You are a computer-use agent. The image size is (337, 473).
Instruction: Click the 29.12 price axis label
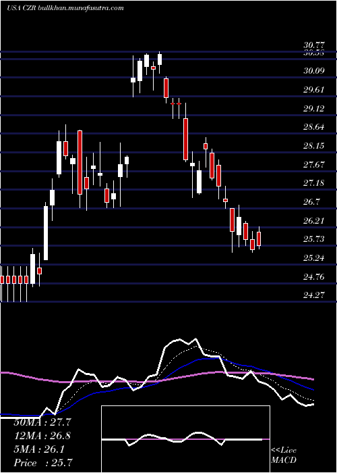(314, 109)
